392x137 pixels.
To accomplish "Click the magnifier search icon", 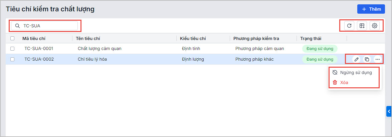I will click(x=18, y=26).
